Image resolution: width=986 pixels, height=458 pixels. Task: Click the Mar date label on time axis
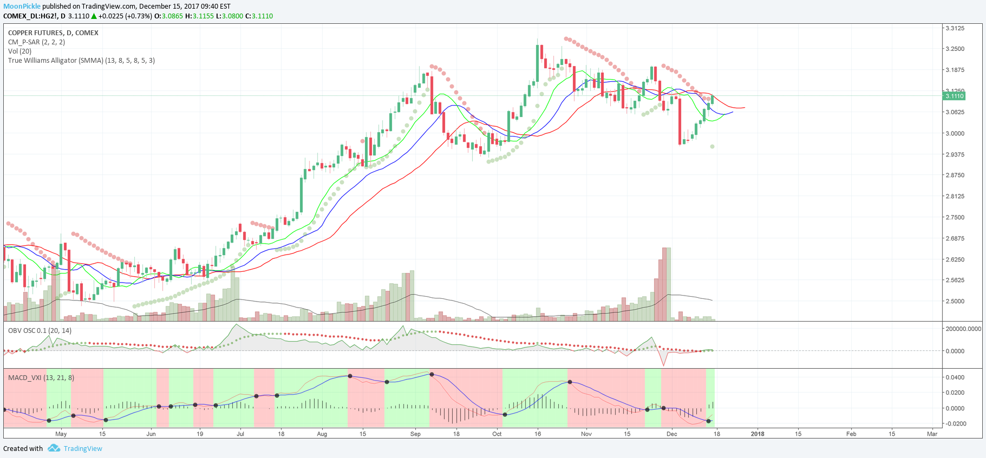pyautogui.click(x=932, y=434)
